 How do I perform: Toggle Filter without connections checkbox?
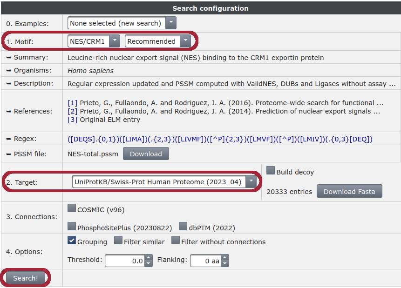(176, 240)
